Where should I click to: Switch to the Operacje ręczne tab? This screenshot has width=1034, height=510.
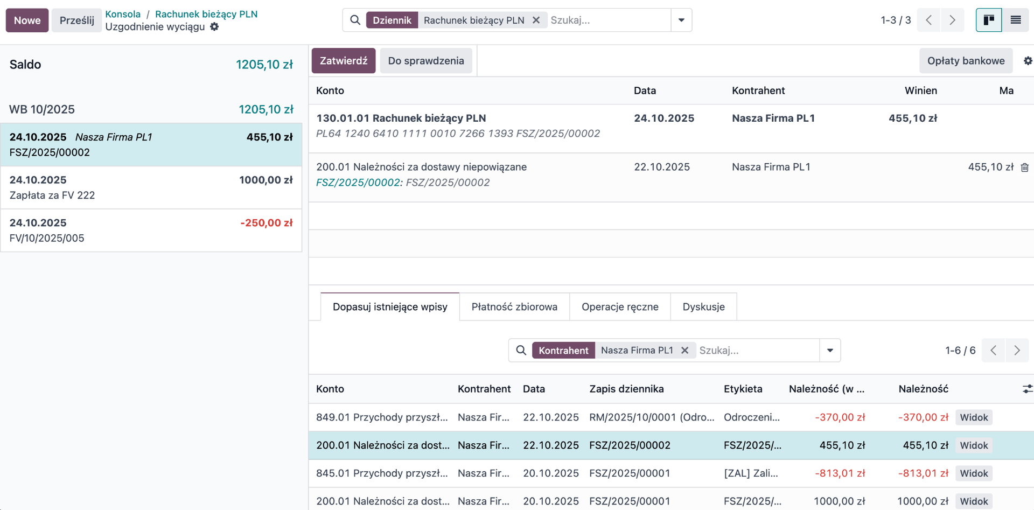click(x=619, y=307)
